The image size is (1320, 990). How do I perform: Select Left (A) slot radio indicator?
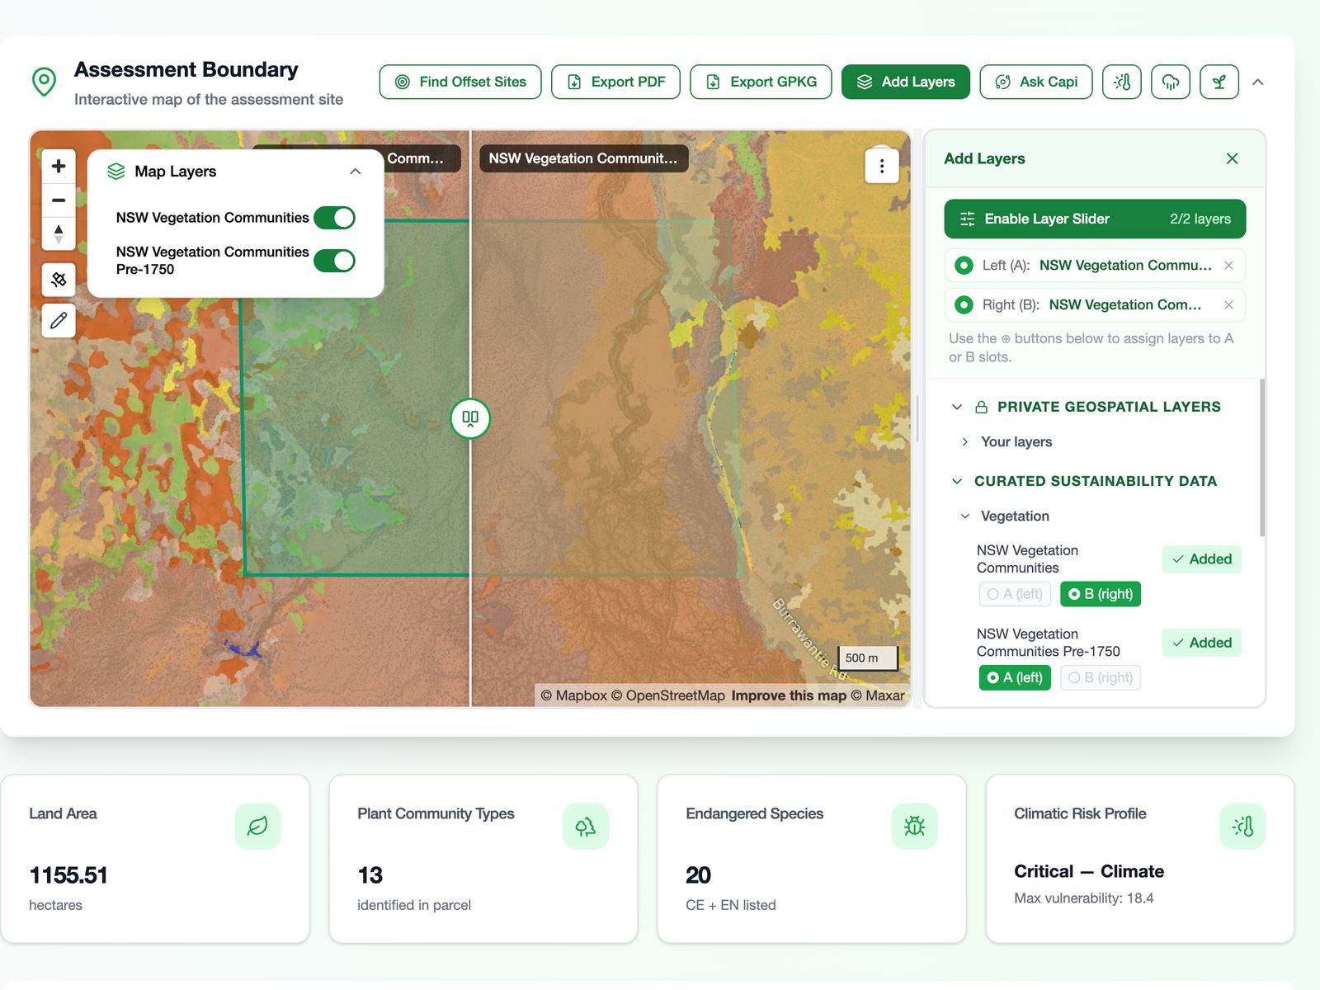tap(964, 265)
